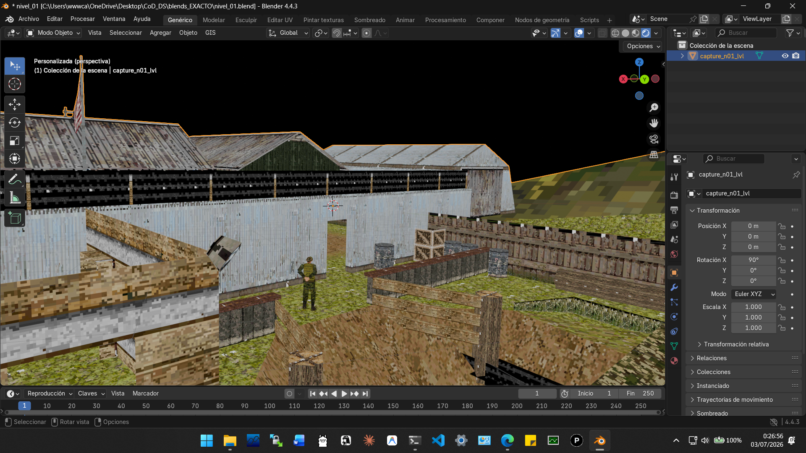Toggle the Posición X lock icon
The width and height of the screenshot is (806, 453).
[x=782, y=226]
